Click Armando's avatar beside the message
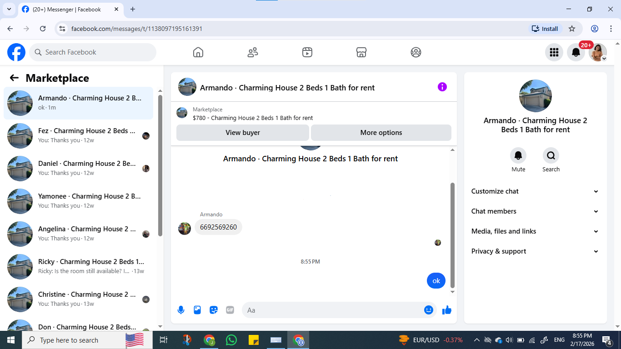This screenshot has width=621, height=349. [185, 228]
